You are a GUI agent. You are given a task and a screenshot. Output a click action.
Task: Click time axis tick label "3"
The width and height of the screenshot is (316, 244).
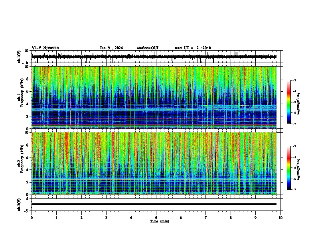coord(106,218)
